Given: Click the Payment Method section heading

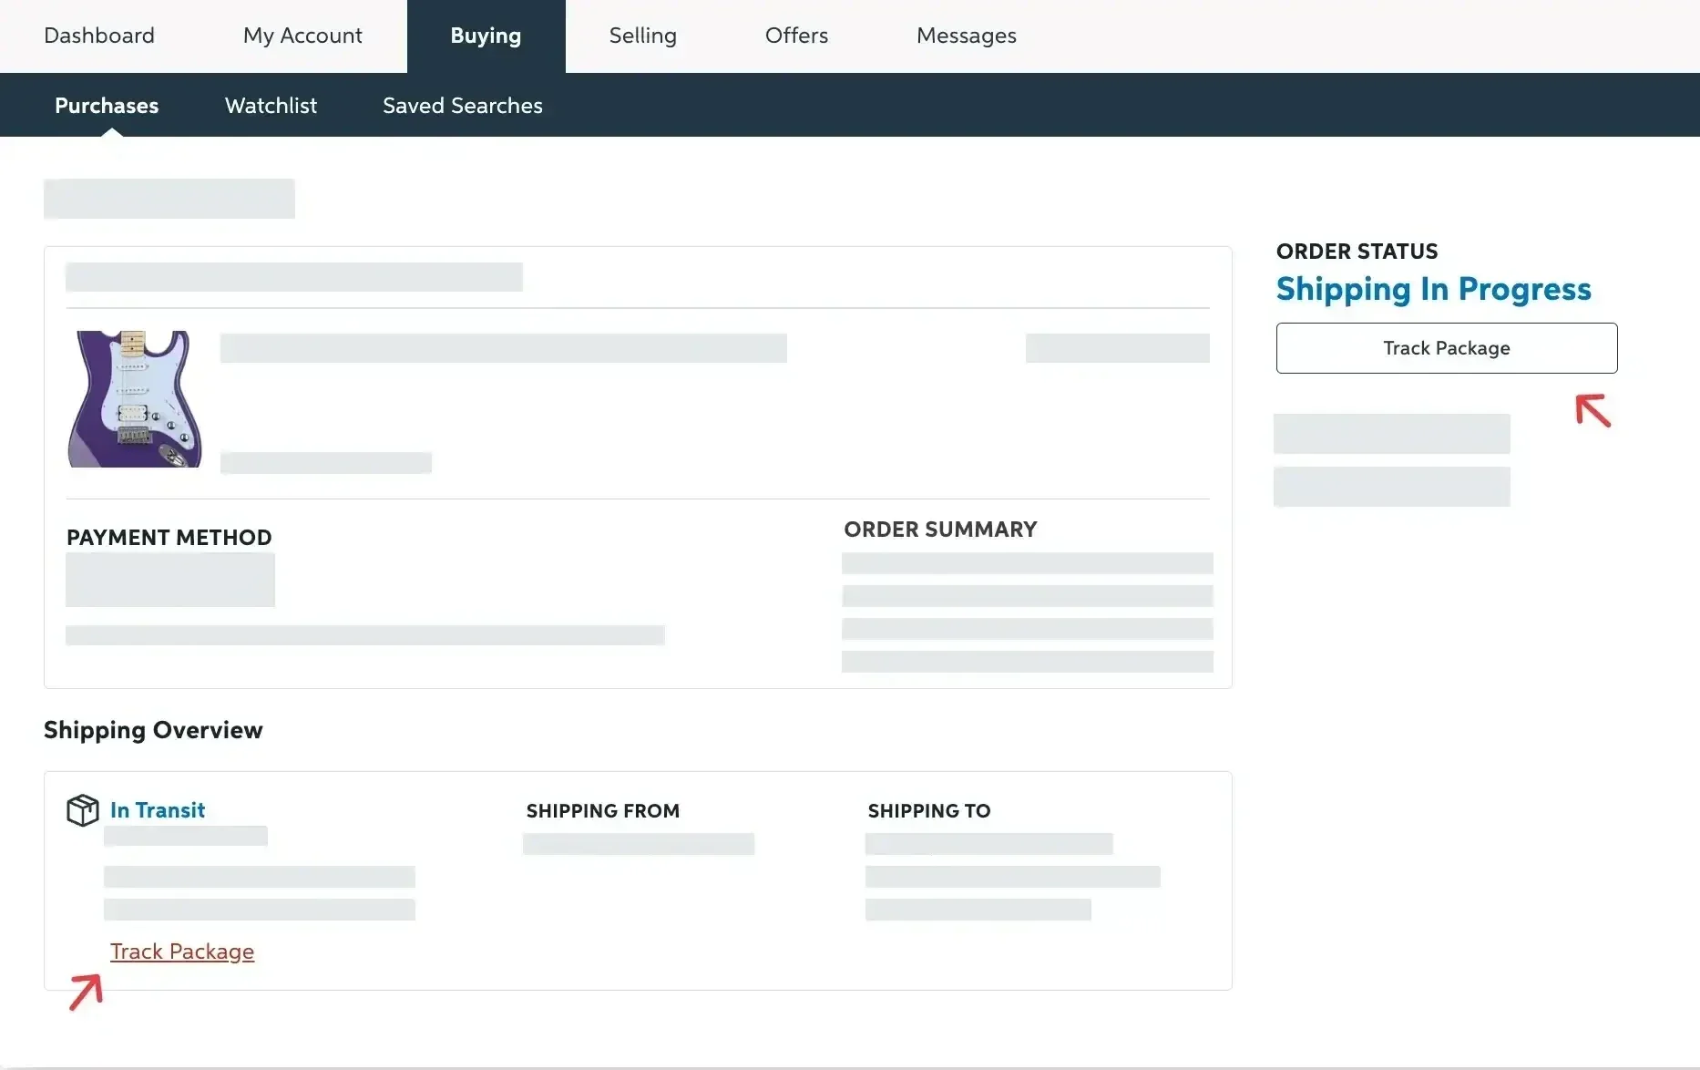Looking at the screenshot, I should point(169,537).
